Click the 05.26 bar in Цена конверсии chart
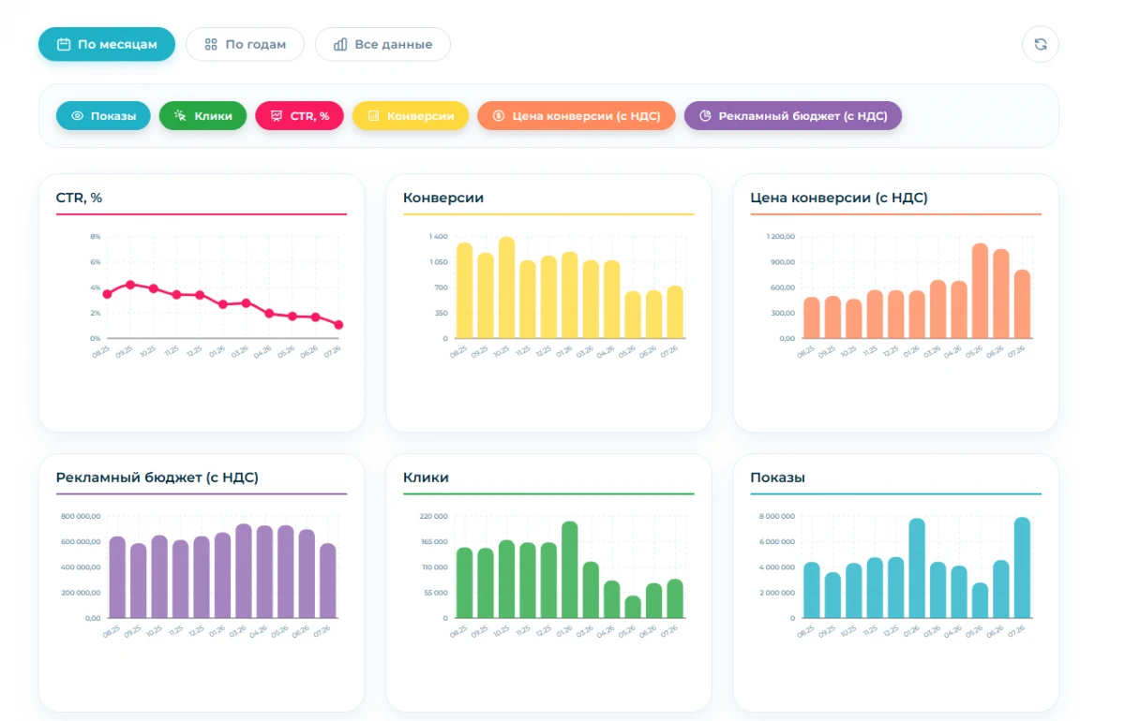 pos(981,290)
